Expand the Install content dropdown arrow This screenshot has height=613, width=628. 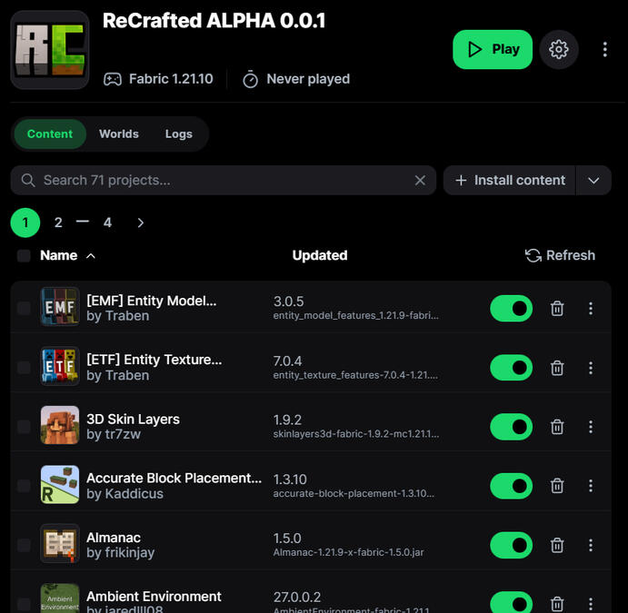pyautogui.click(x=593, y=181)
